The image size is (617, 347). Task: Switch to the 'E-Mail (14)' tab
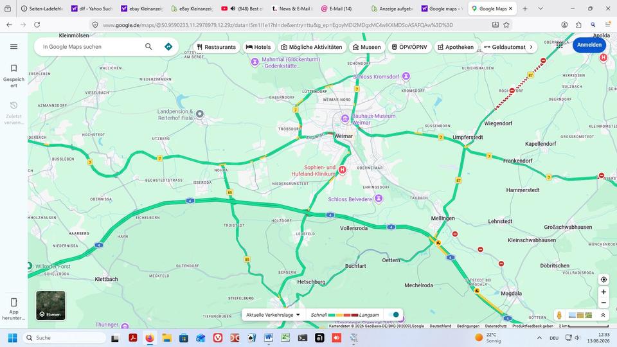click(x=342, y=8)
